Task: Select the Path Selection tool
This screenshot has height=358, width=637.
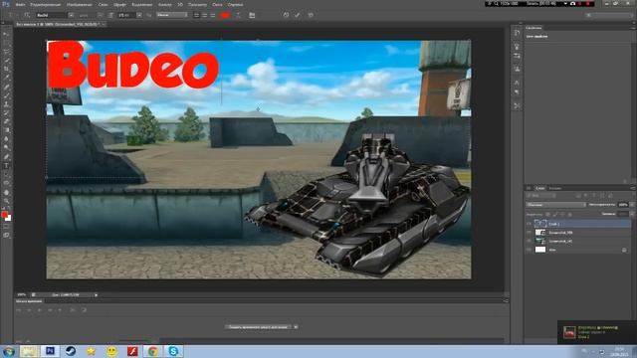Action: pos(7,174)
